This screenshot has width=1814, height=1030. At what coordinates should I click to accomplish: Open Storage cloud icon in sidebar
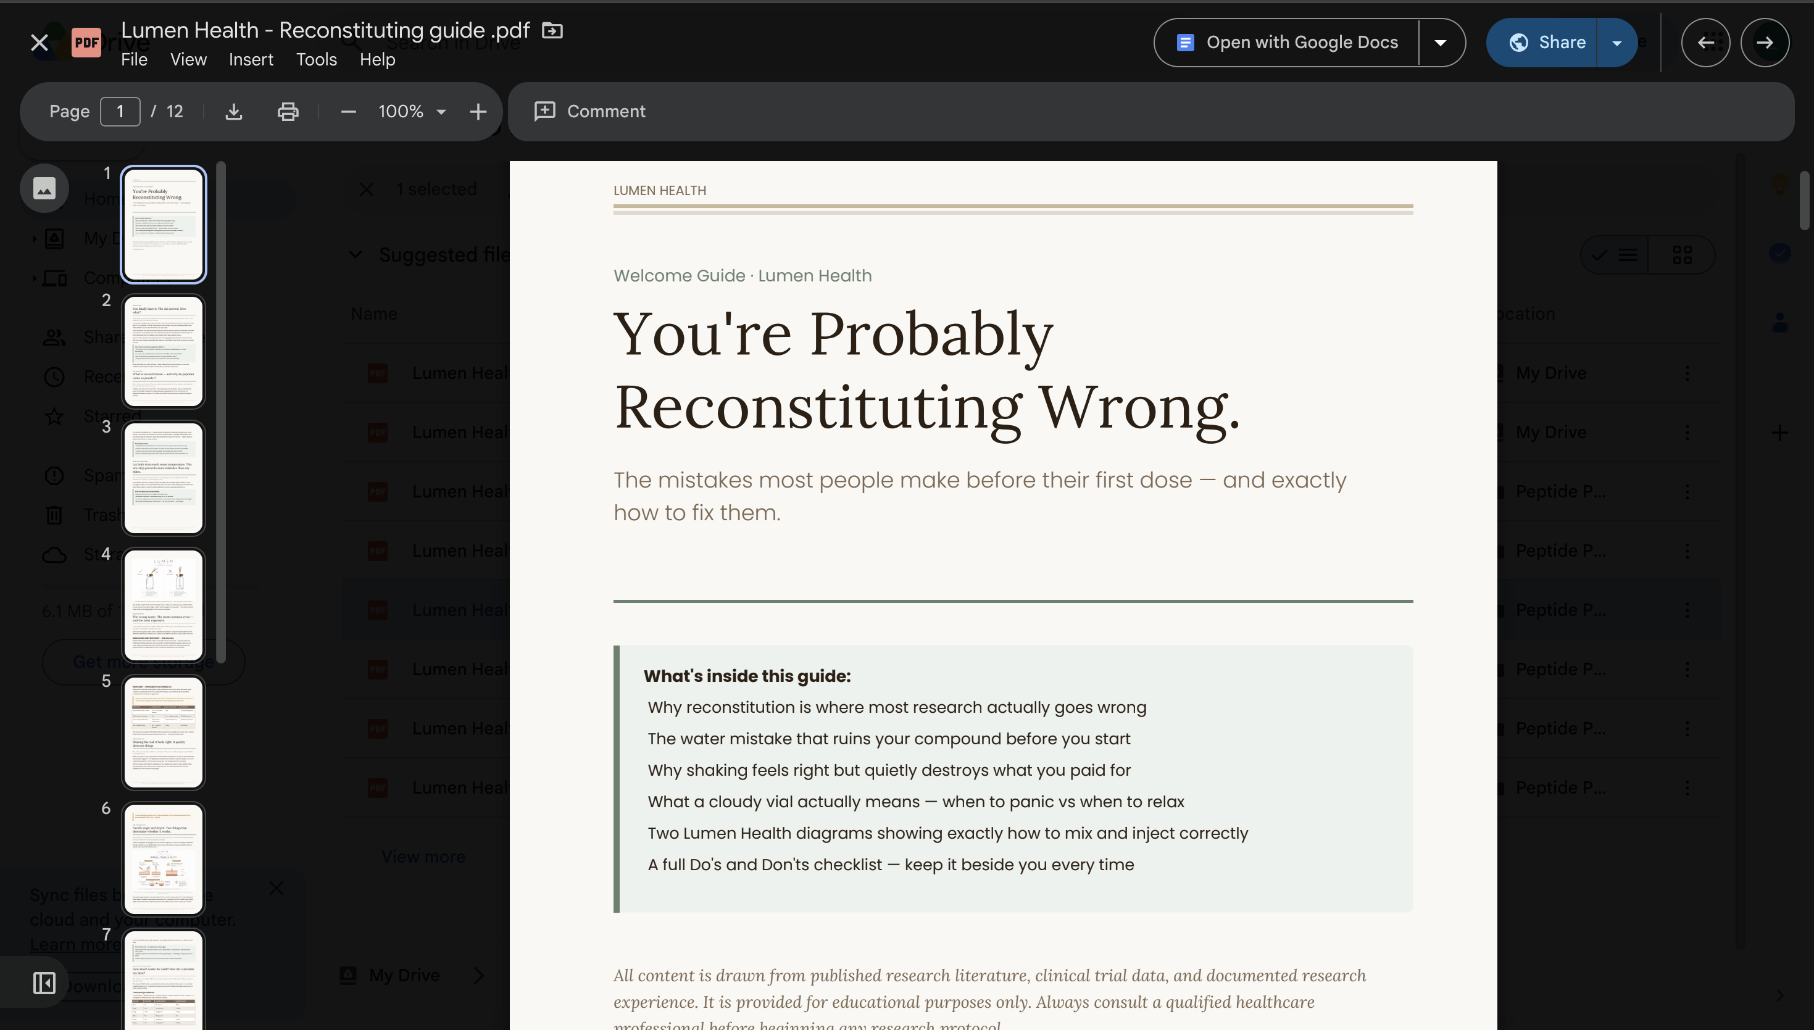click(x=54, y=555)
